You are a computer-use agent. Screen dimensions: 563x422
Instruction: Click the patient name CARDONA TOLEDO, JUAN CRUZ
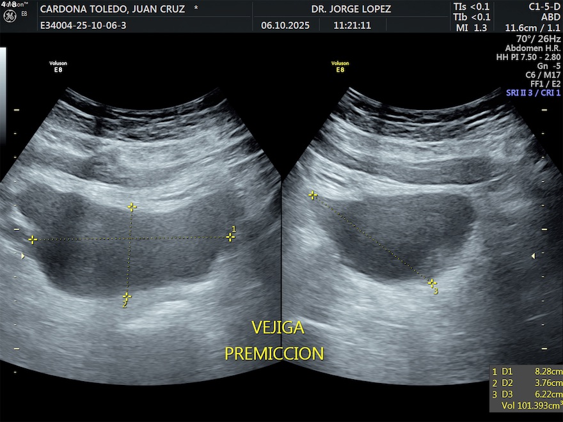(x=113, y=10)
